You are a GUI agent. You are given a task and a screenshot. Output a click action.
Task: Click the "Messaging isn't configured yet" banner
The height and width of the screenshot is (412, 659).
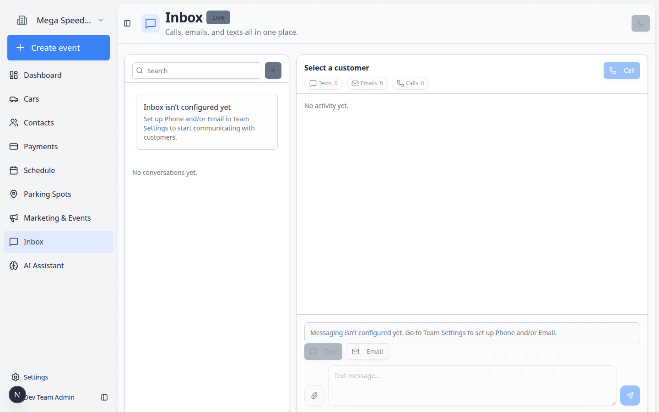click(x=472, y=333)
